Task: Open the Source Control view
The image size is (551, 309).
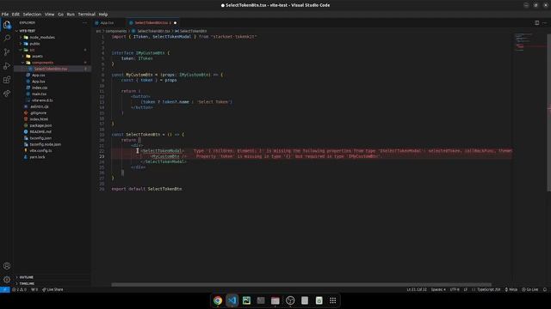Action: pyautogui.click(x=7, y=52)
